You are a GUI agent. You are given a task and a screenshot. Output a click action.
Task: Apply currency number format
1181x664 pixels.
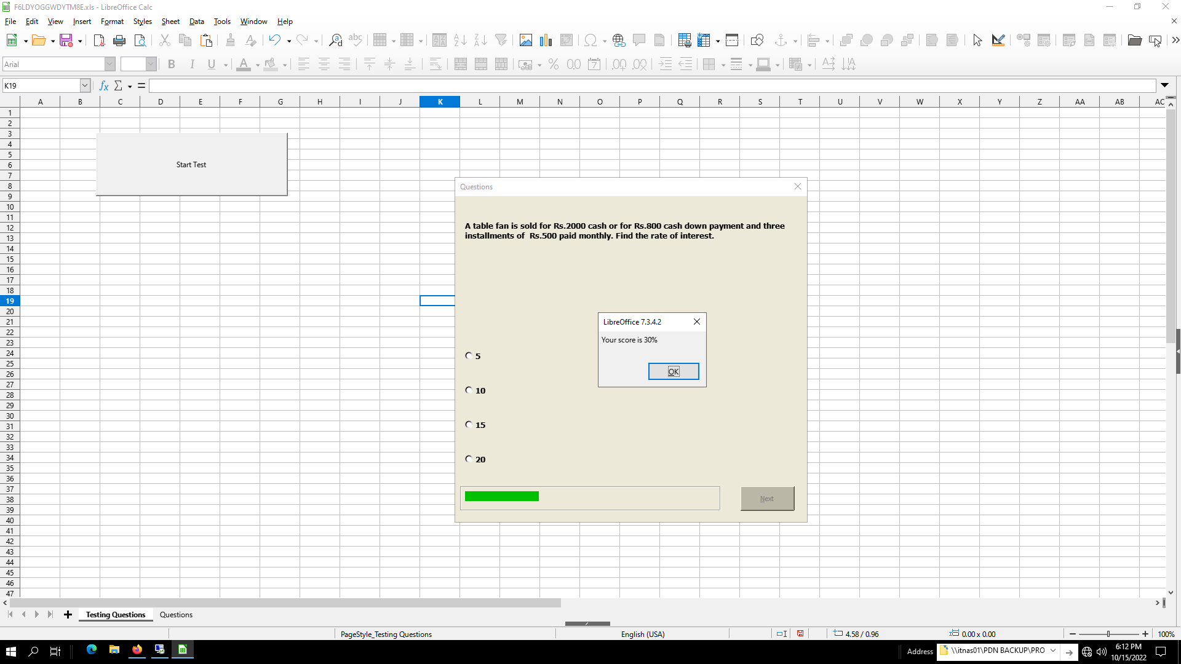526,64
